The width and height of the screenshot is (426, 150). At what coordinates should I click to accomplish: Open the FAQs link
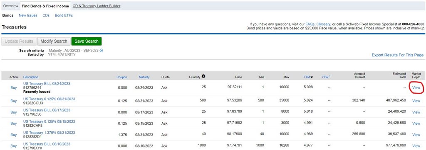coord(310,24)
